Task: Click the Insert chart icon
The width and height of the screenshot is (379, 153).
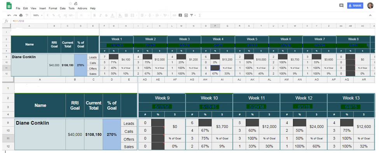Action: pos(186,15)
